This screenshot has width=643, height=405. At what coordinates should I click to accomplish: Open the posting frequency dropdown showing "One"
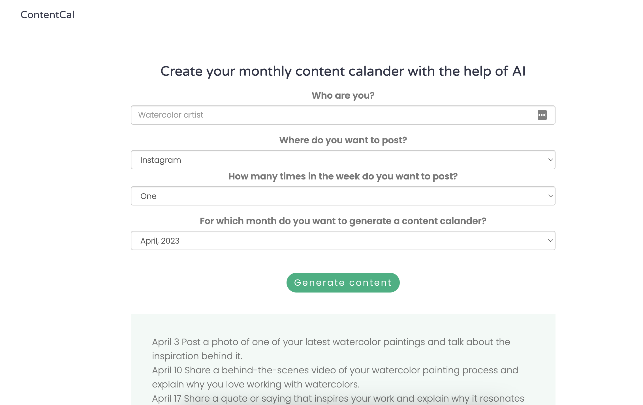click(x=343, y=196)
